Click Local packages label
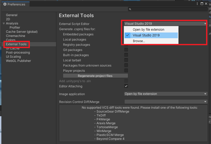 tap(74, 40)
